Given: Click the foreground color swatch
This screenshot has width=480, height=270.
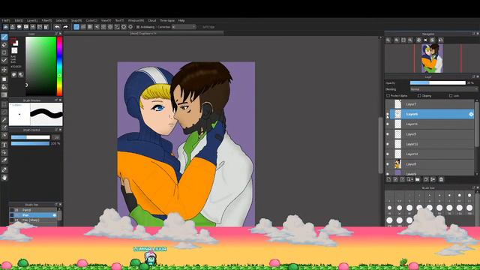Looking at the screenshot, I should [x=13, y=41].
